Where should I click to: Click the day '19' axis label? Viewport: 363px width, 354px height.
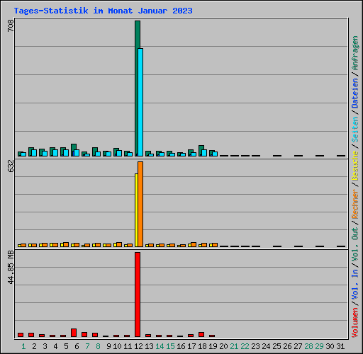coord(213,346)
